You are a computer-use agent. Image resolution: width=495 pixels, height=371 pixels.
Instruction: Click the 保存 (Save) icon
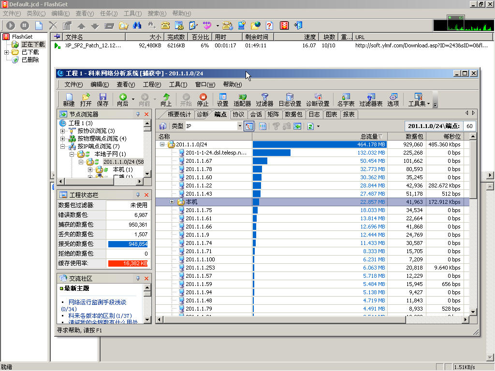click(102, 100)
